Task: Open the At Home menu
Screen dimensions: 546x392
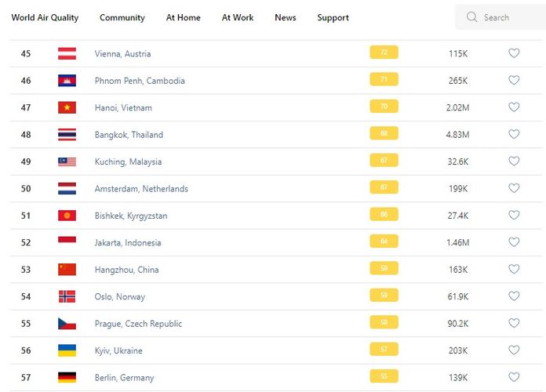Action: (183, 17)
